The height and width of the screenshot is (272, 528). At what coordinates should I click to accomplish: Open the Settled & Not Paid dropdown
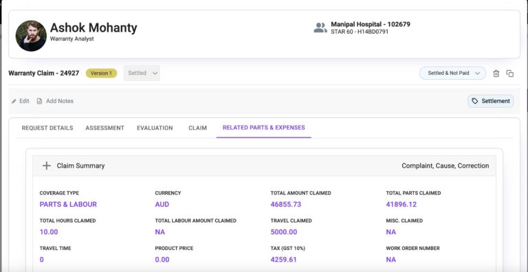[452, 73]
